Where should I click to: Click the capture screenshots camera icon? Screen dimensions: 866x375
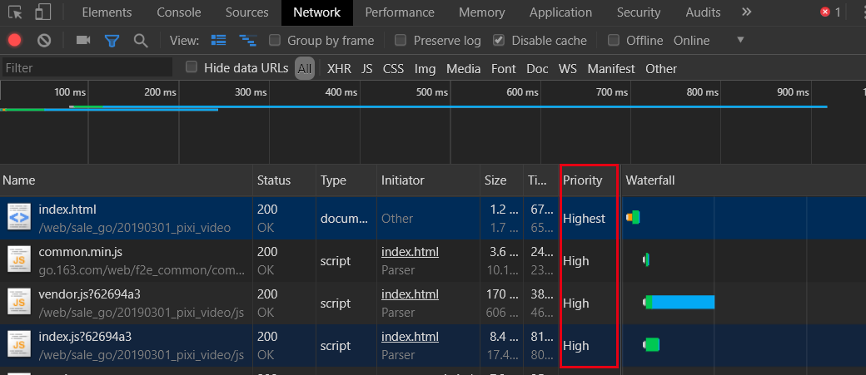click(83, 40)
